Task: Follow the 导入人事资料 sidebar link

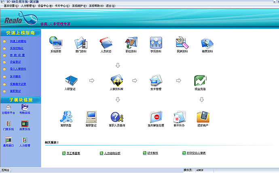Action: click(18, 69)
